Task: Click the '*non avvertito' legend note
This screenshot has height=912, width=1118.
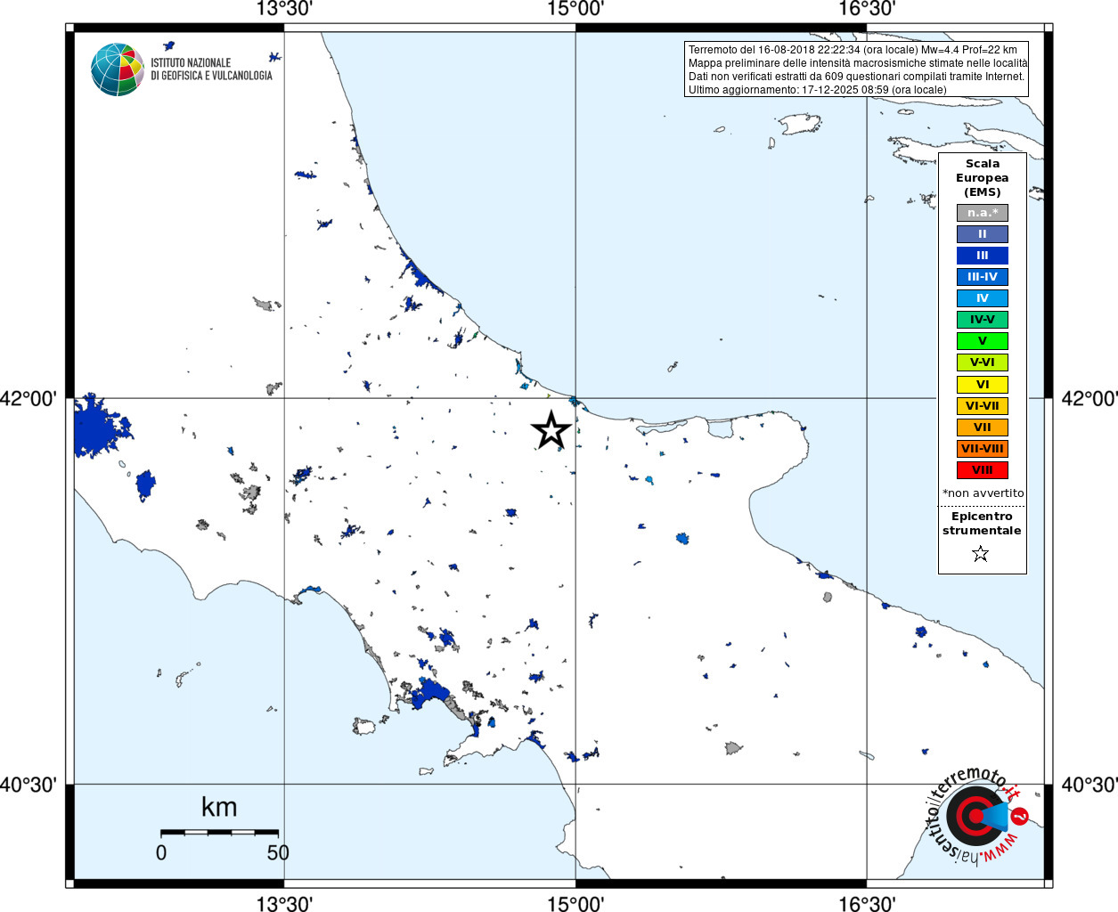Action: coord(983,493)
